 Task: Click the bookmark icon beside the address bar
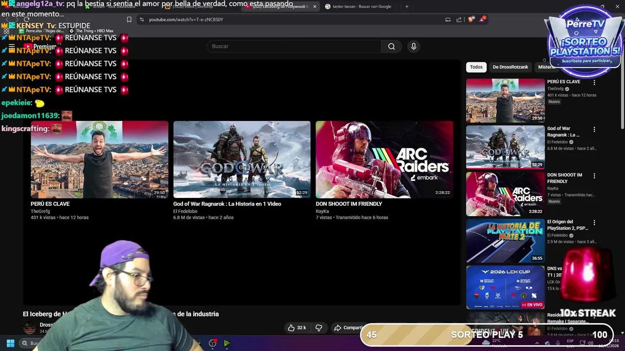[129, 19]
